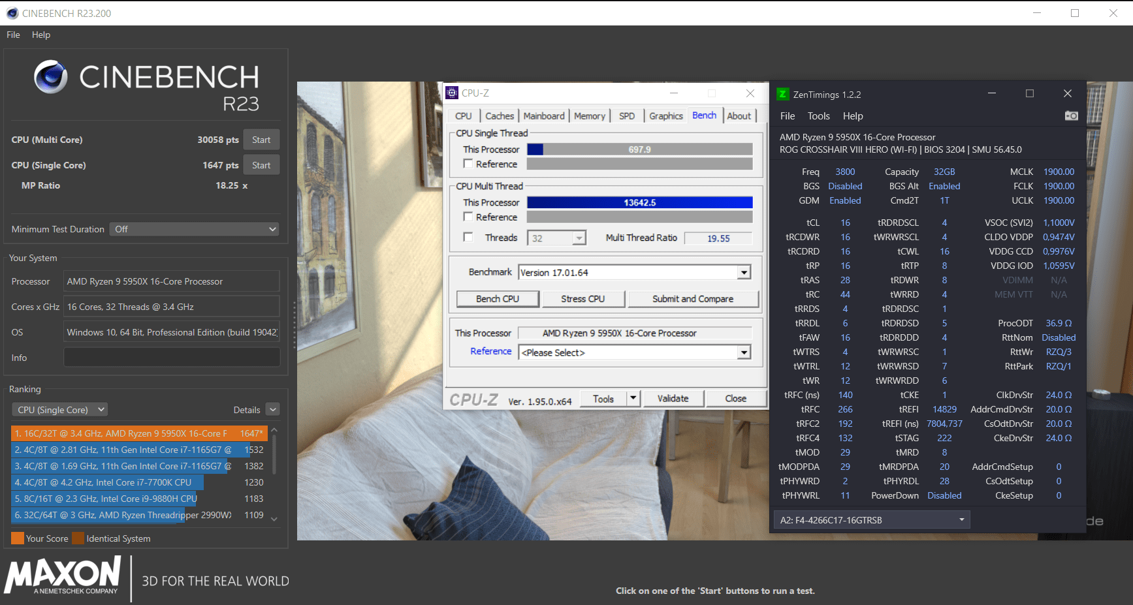This screenshot has width=1133, height=605.
Task: Switch to the Memory tab in CPU-Z
Action: click(590, 116)
